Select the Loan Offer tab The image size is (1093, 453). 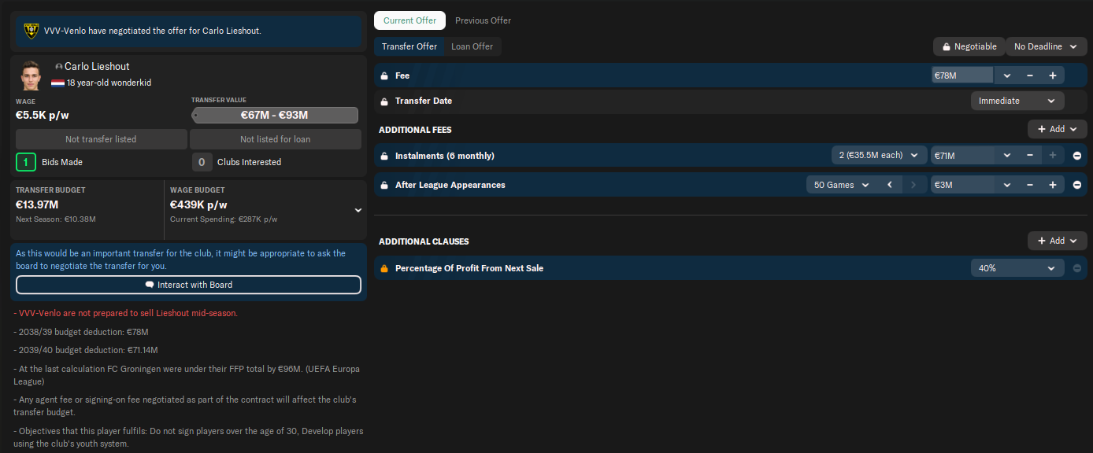[x=472, y=46]
